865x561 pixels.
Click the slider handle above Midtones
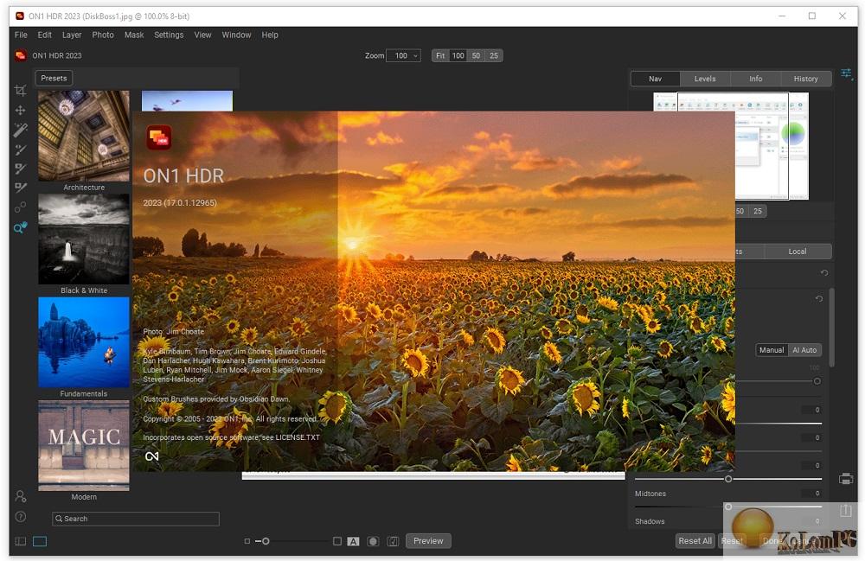pyautogui.click(x=728, y=479)
